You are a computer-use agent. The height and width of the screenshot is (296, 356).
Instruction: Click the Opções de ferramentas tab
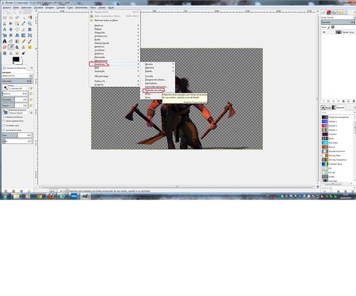pos(14,68)
